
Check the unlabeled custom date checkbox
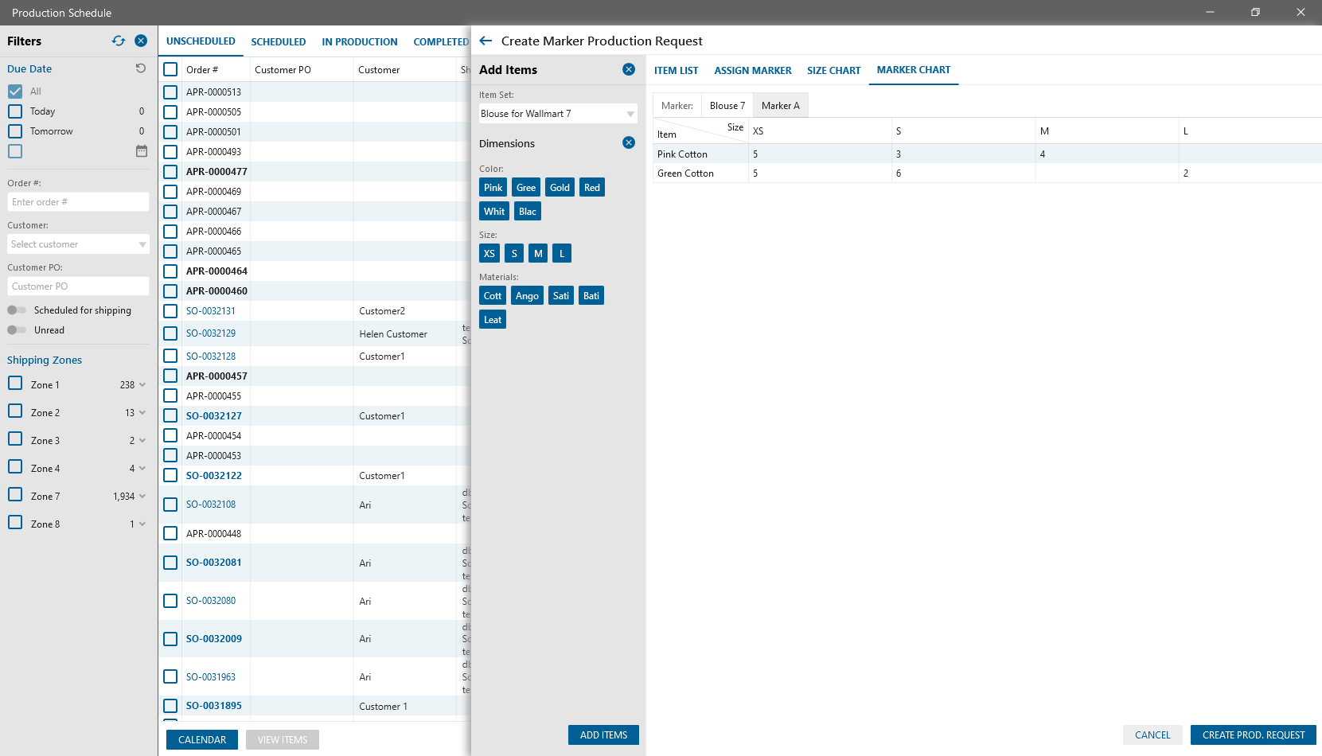[15, 151]
